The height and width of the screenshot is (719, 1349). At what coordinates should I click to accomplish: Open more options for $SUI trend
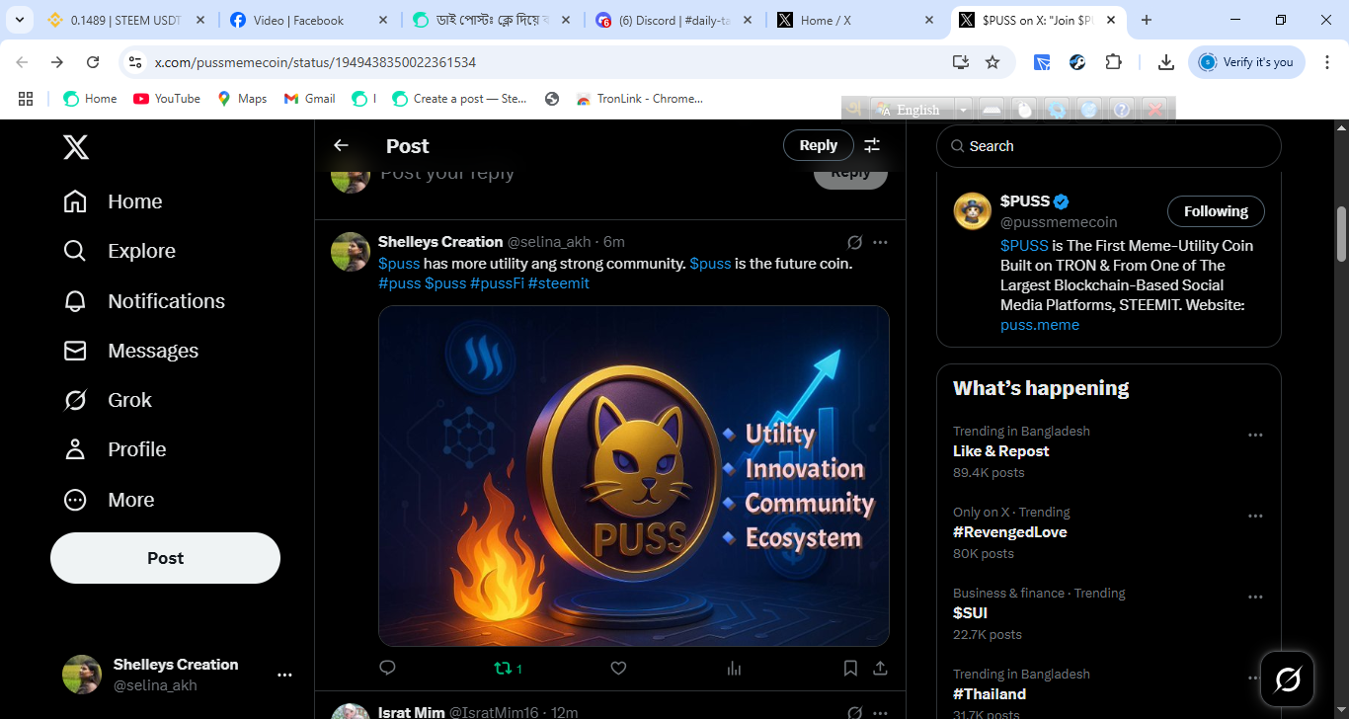click(x=1255, y=597)
